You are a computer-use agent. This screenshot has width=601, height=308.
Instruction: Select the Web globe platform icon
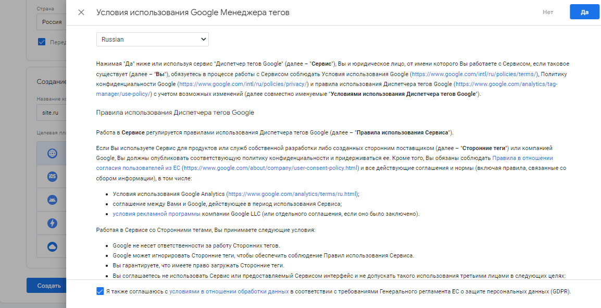click(x=52, y=153)
